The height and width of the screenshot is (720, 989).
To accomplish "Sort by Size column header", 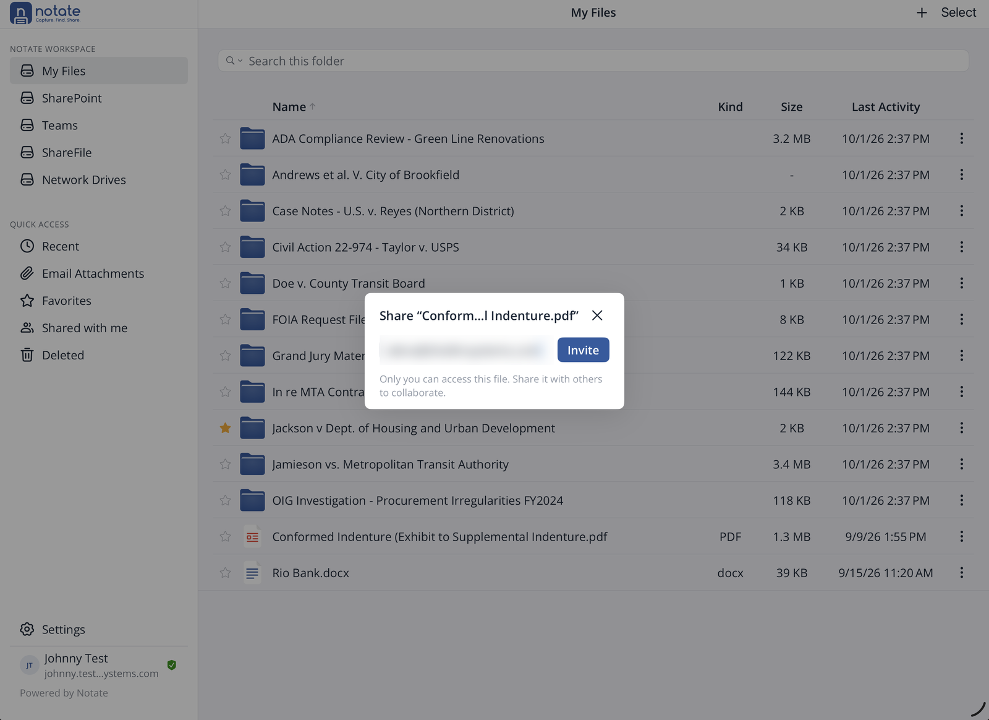I will (791, 106).
